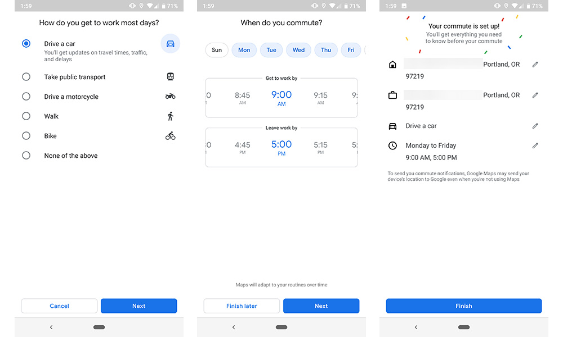
Task: Pick the Bike radio button
Action: [26, 136]
